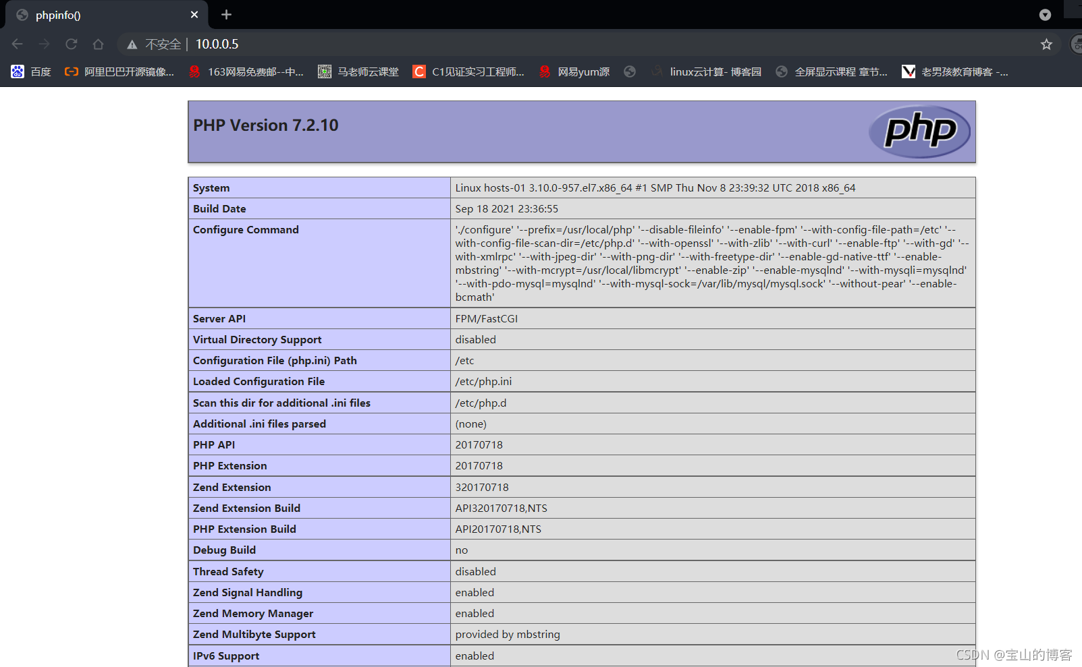1082x667 pixels.
Task: Open the 老男孩教育博客 bookmark
Action: pos(955,71)
